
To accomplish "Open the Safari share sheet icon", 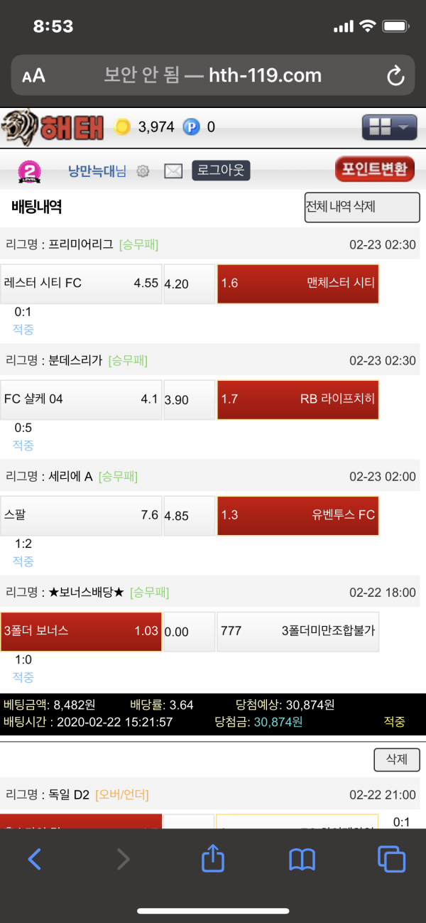I will point(213,858).
